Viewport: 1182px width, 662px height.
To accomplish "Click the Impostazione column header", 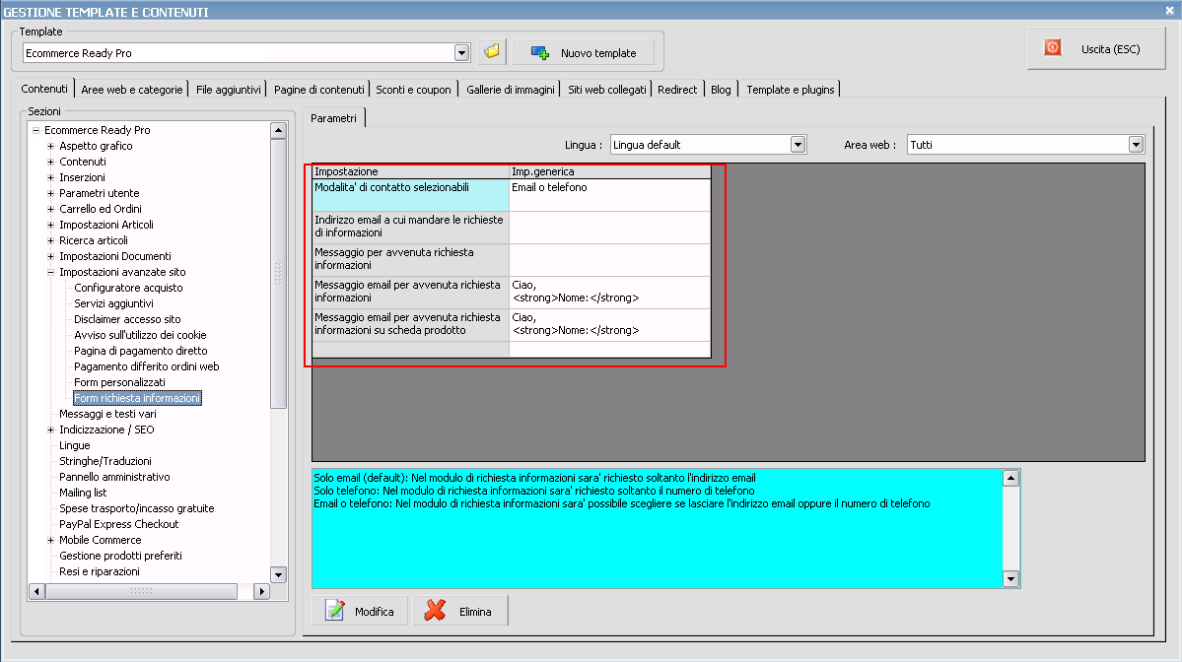I will pos(411,171).
